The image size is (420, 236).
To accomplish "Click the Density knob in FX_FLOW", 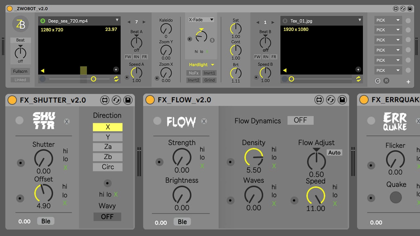I will tap(254, 157).
